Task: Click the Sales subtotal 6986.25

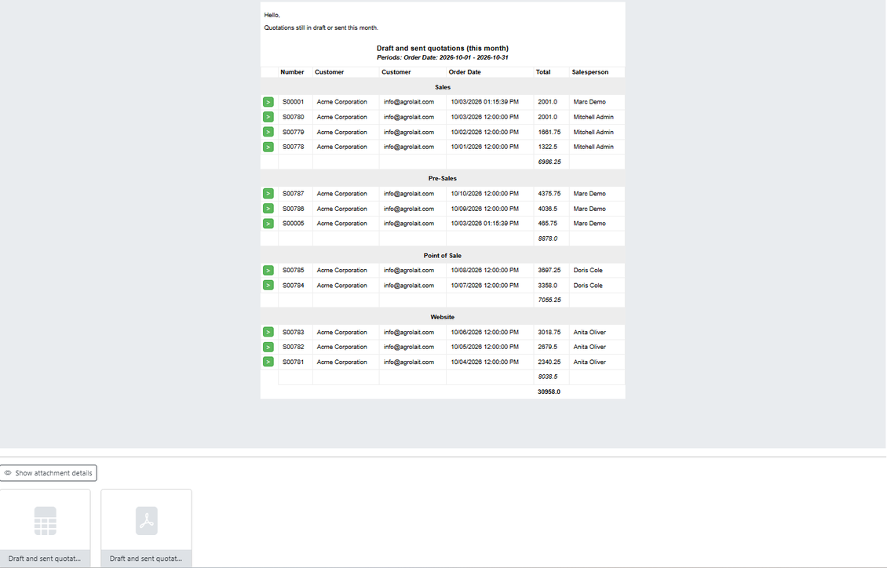Action: (x=549, y=162)
